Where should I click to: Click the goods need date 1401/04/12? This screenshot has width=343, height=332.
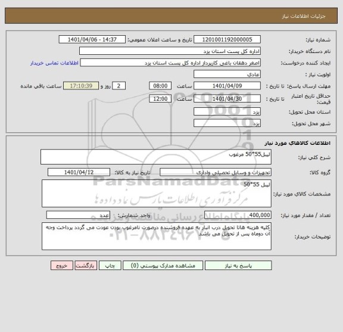[x=79, y=172]
